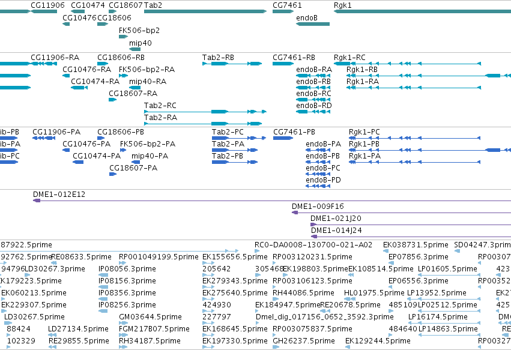Select the CG10474-RA transcript label

[x=95, y=82]
